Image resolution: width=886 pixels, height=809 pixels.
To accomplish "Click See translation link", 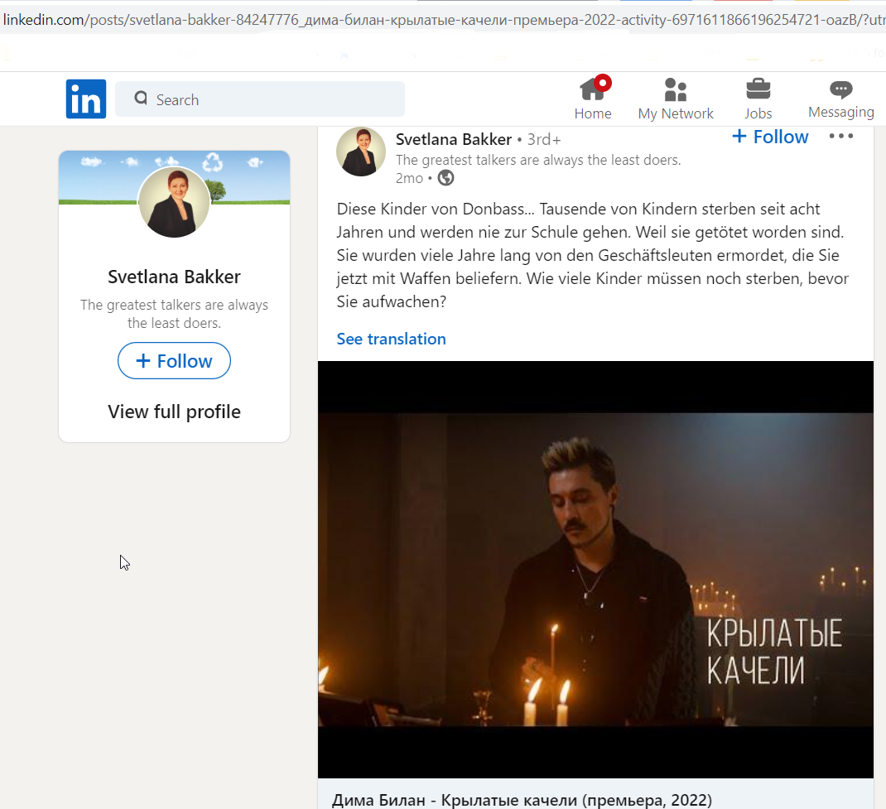I will click(391, 339).
